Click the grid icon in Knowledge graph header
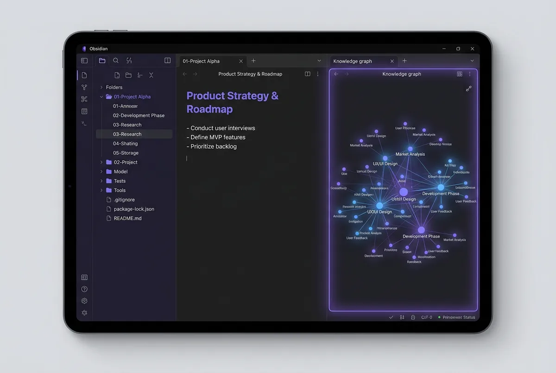 (460, 74)
